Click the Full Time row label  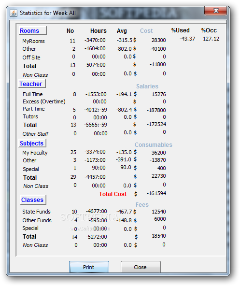(x=33, y=94)
